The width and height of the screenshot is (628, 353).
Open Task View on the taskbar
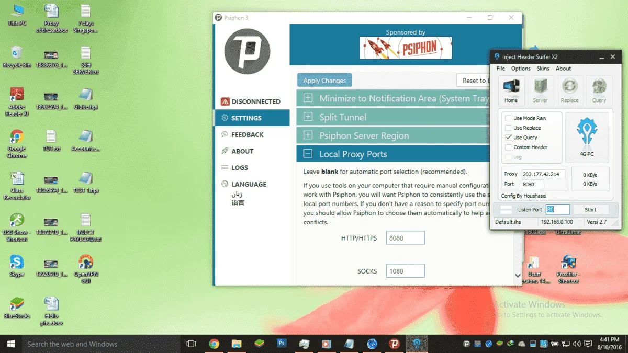point(192,344)
